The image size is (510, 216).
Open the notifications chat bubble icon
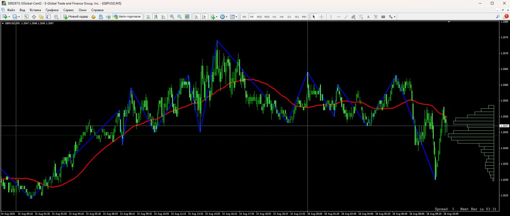(x=506, y=17)
